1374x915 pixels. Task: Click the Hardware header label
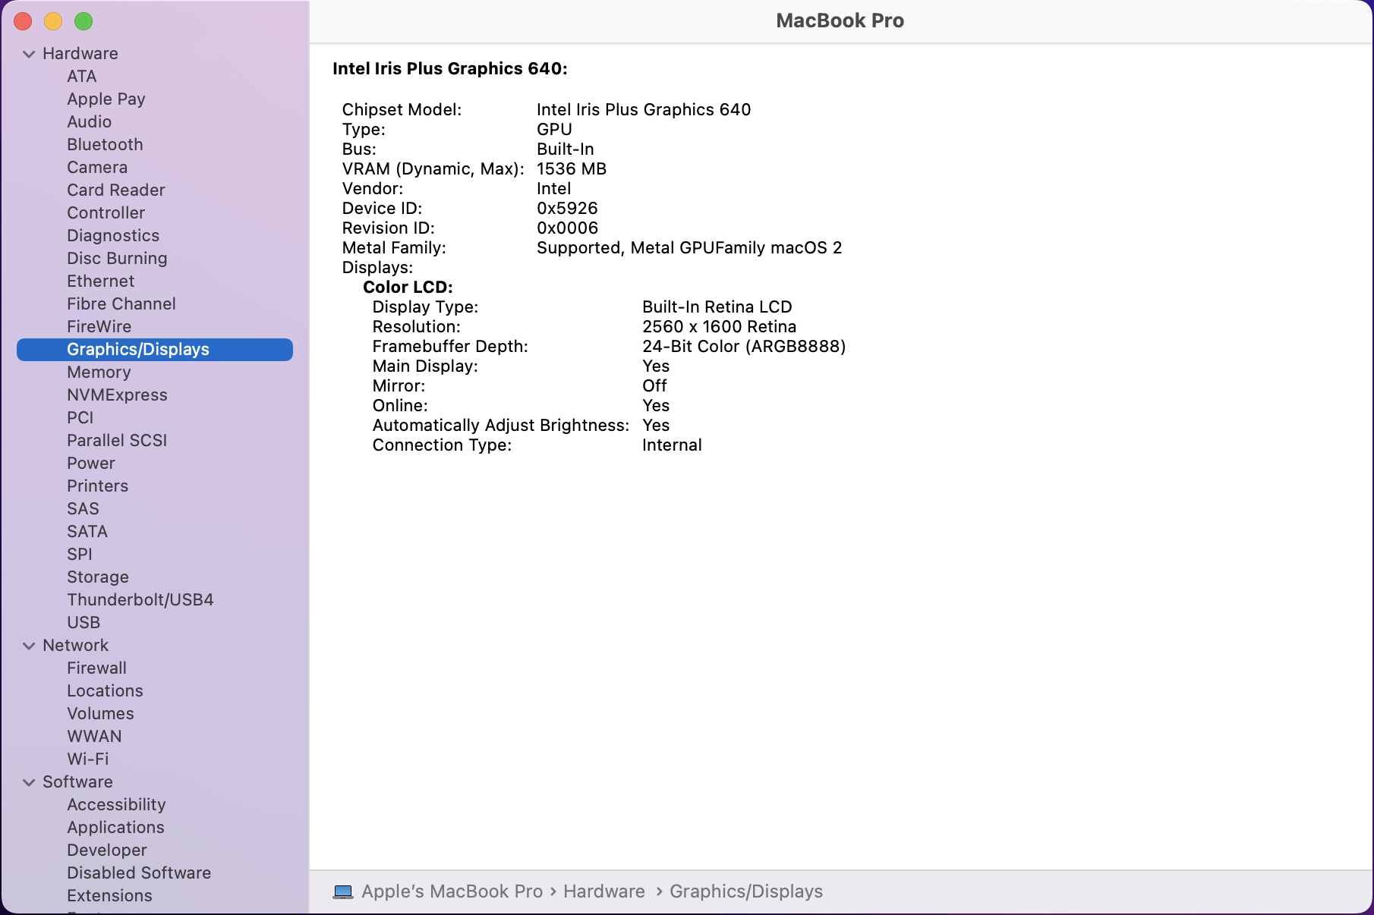[x=80, y=54]
